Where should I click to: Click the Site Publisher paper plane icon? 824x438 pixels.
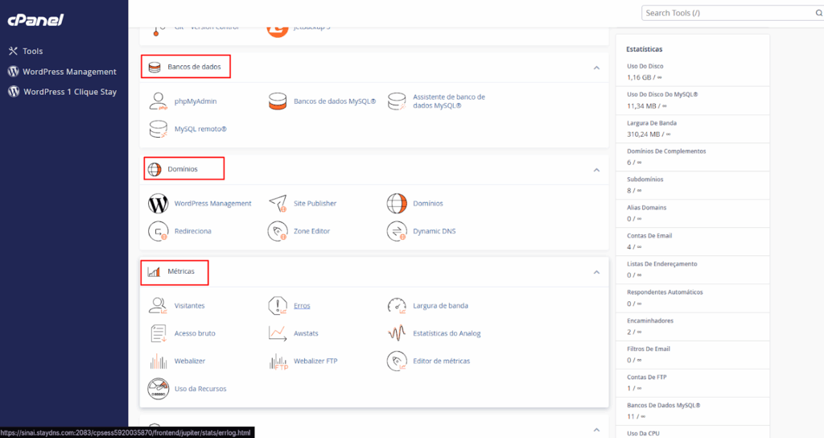(278, 203)
